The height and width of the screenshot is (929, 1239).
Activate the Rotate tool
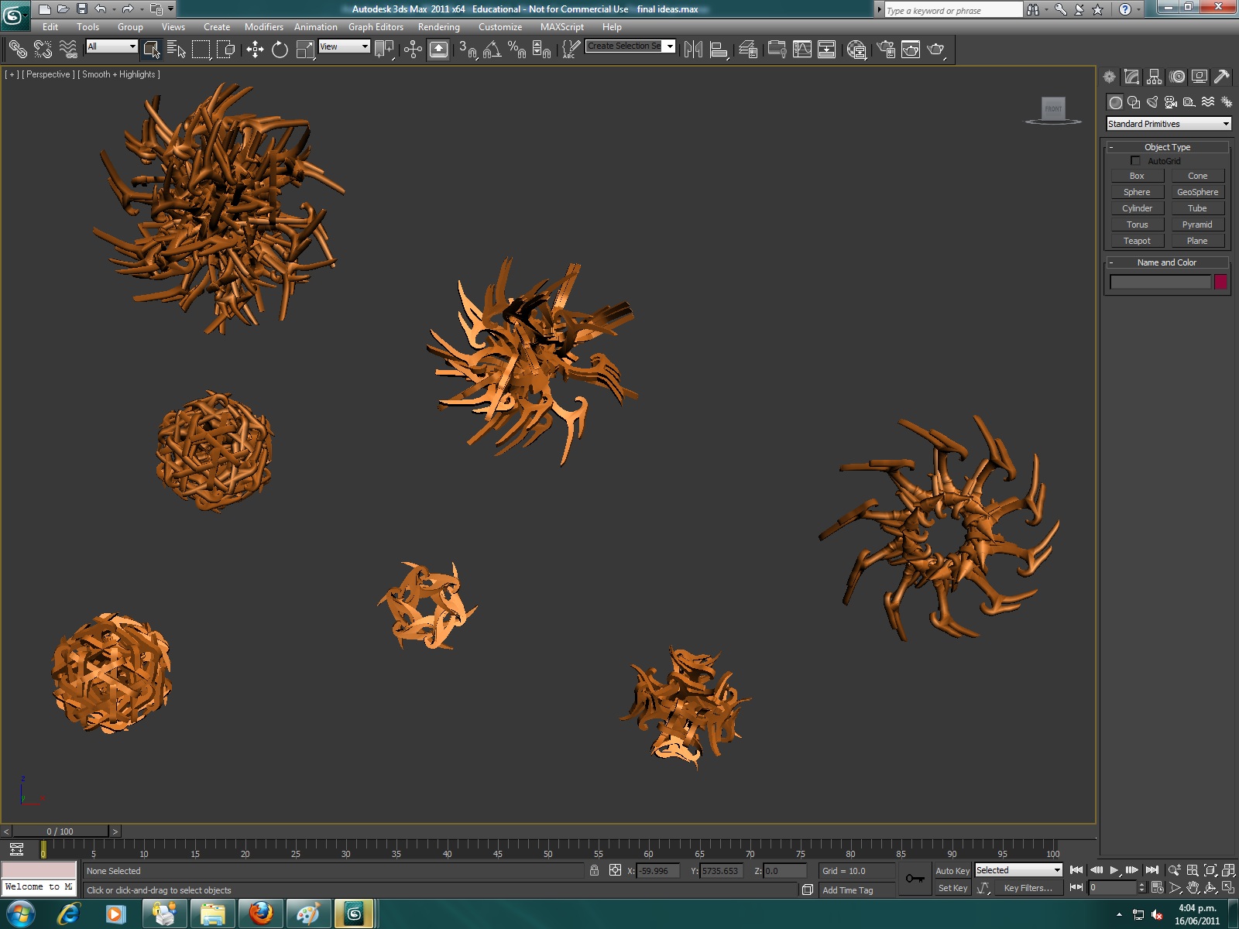click(280, 50)
